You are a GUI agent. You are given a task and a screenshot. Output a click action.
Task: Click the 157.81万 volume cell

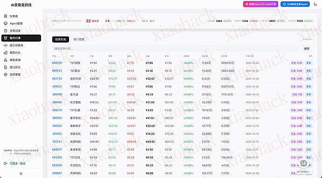pyautogui.click(x=207, y=110)
